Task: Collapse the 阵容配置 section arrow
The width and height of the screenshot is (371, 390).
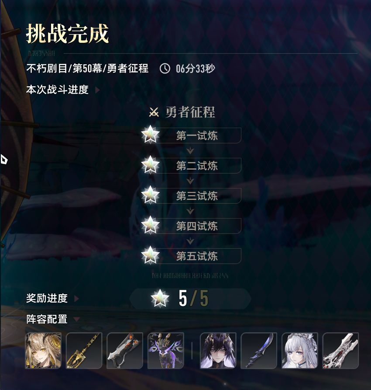Action: [x=77, y=319]
